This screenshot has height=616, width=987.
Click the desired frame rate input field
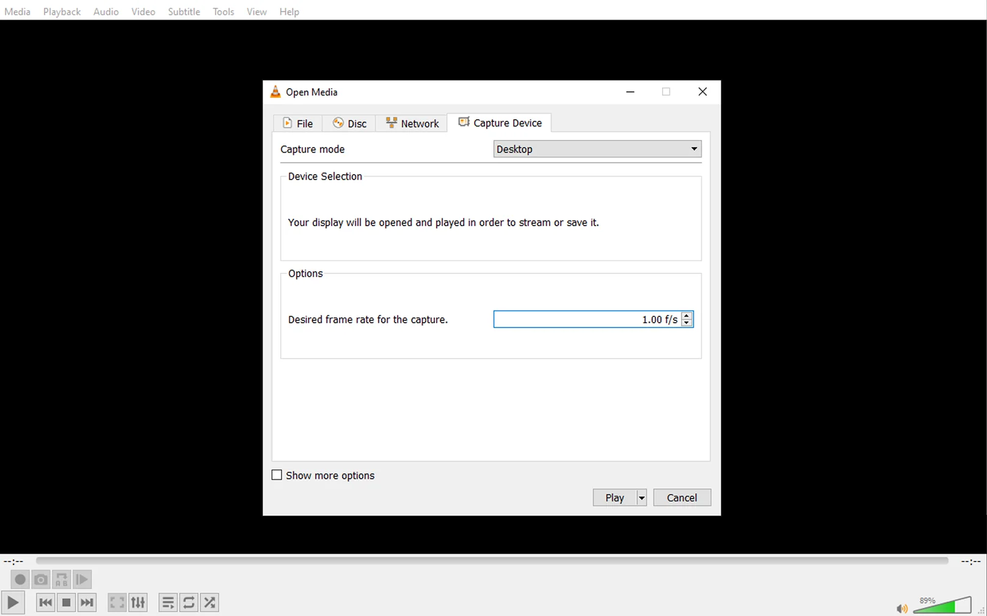[x=586, y=320]
